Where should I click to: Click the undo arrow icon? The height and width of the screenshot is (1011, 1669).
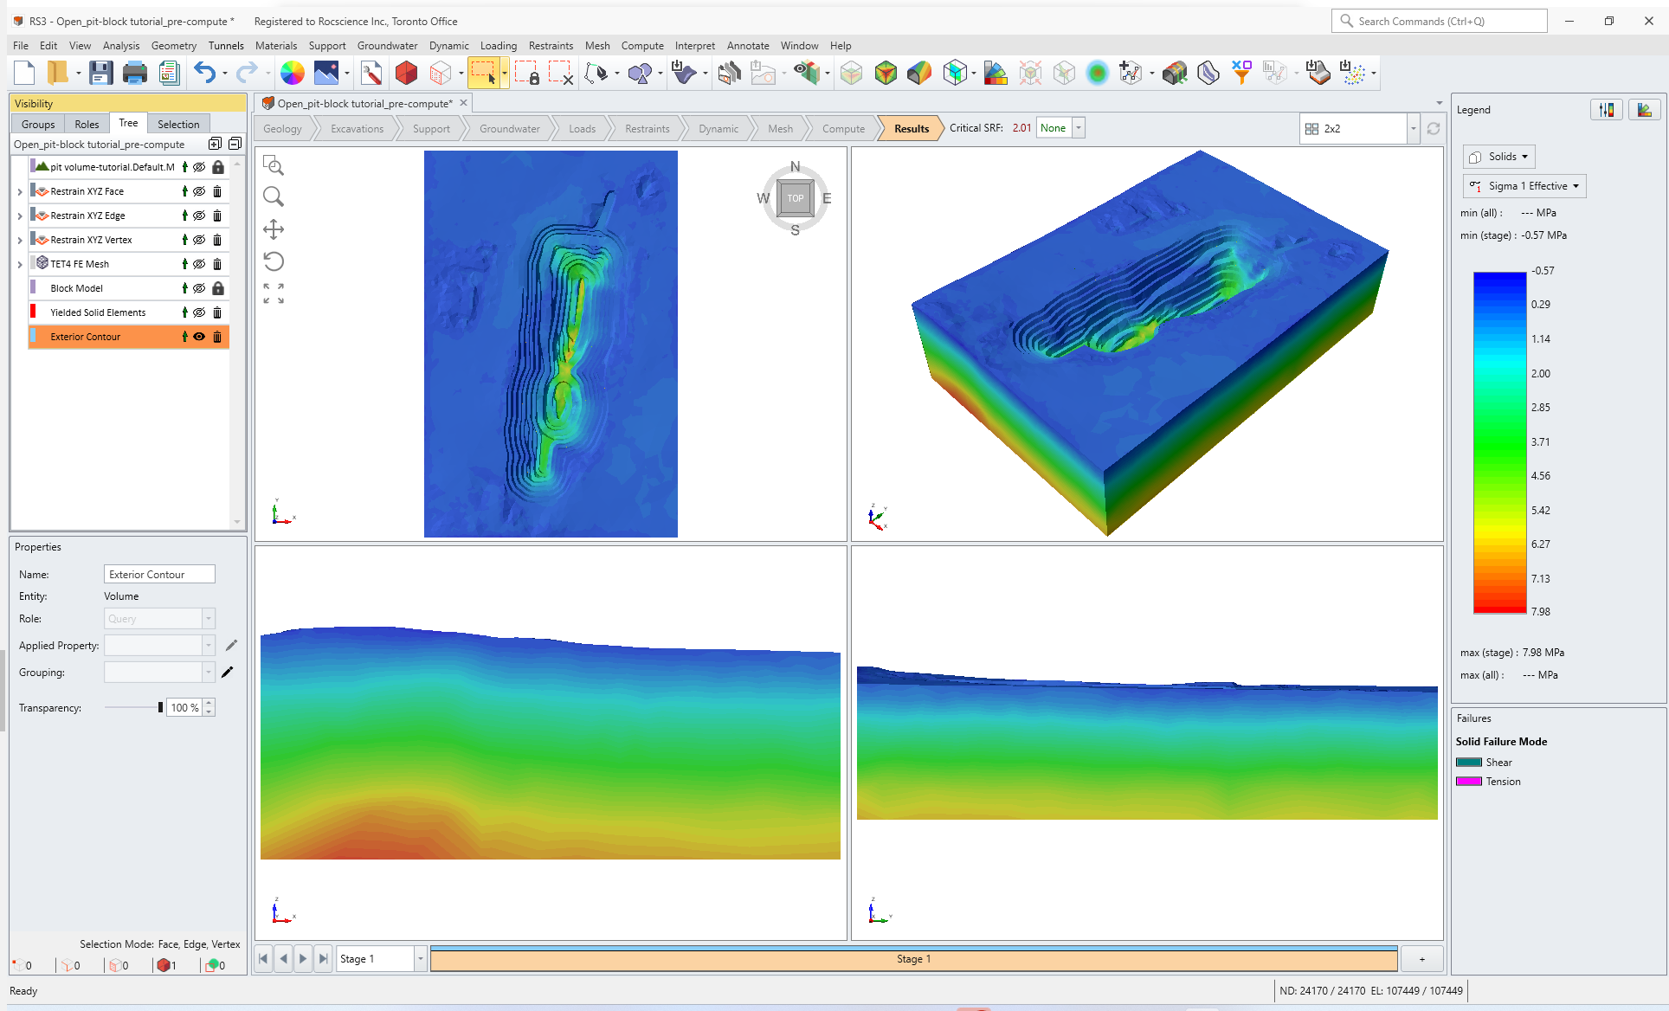[x=204, y=74]
